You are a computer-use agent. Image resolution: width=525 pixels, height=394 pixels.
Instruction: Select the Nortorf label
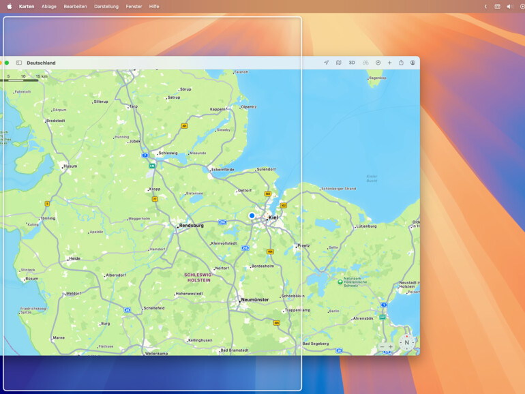click(222, 268)
